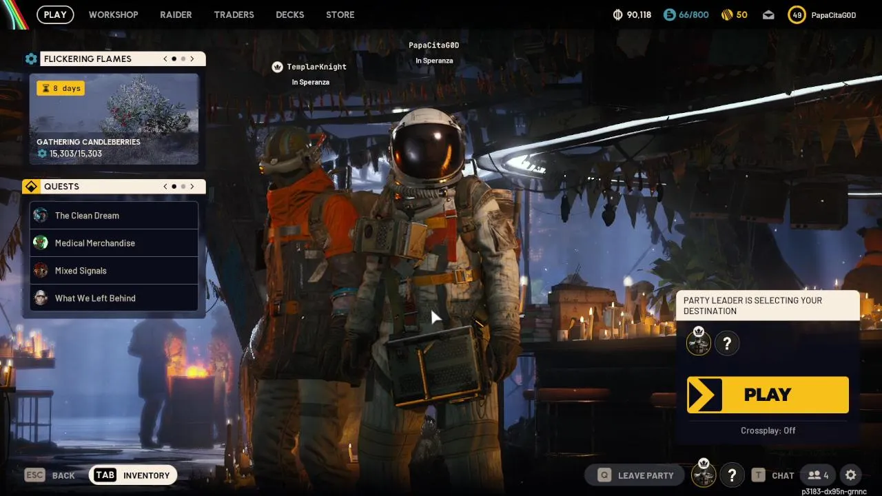This screenshot has height=496, width=882.
Task: Click the FLICKERING FLAMES header title
Action: click(x=88, y=59)
